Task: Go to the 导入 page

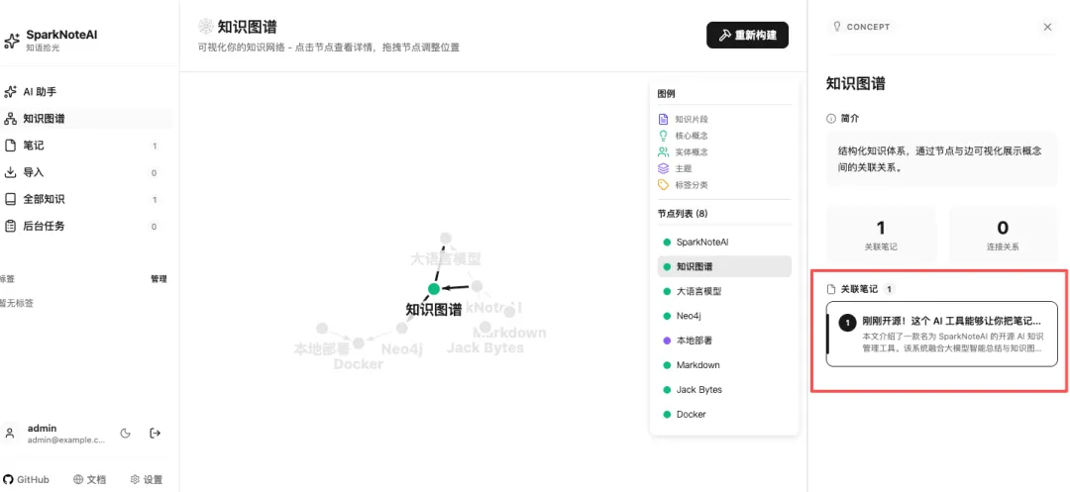Action: pyautogui.click(x=86, y=172)
